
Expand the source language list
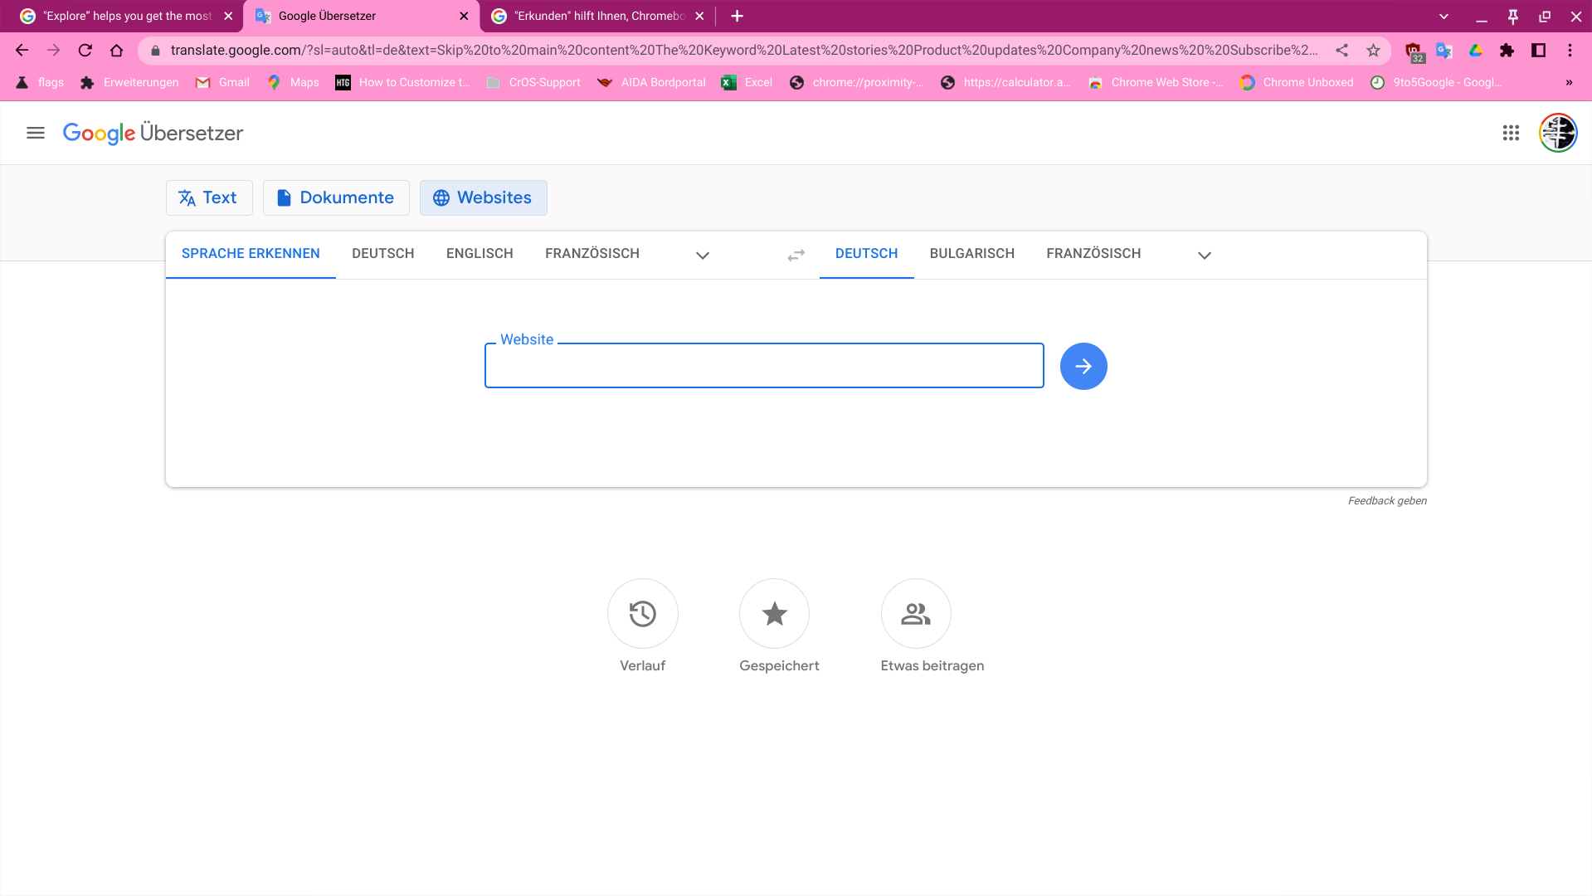point(703,256)
